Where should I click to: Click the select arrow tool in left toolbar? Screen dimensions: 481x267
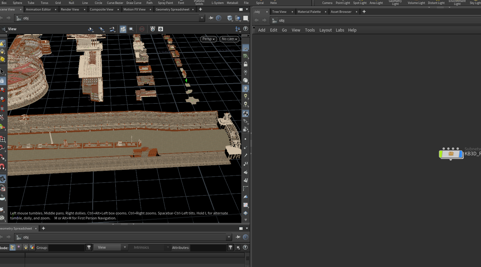click(x=2, y=72)
